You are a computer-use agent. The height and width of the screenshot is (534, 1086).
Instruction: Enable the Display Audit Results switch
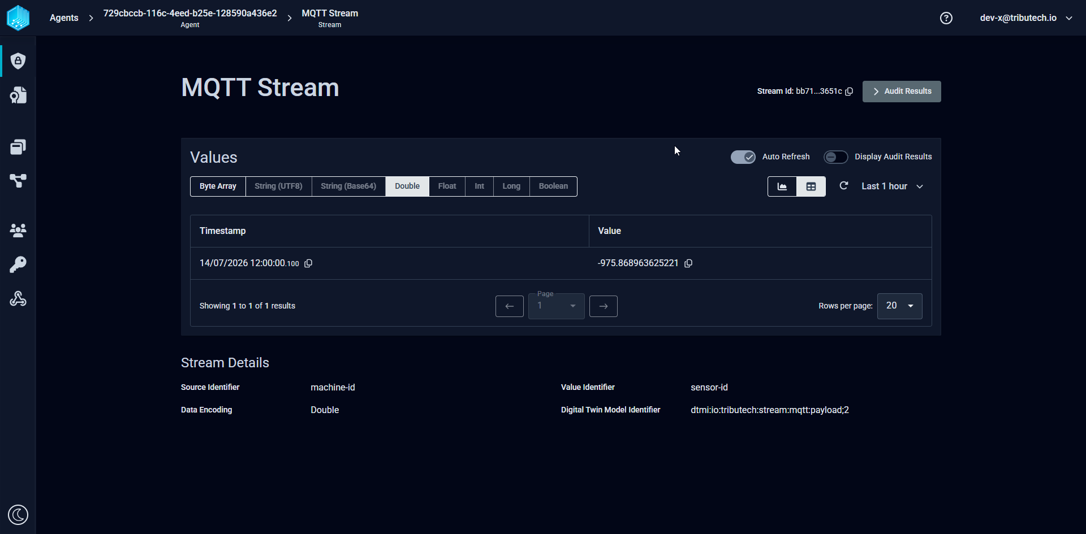click(836, 157)
